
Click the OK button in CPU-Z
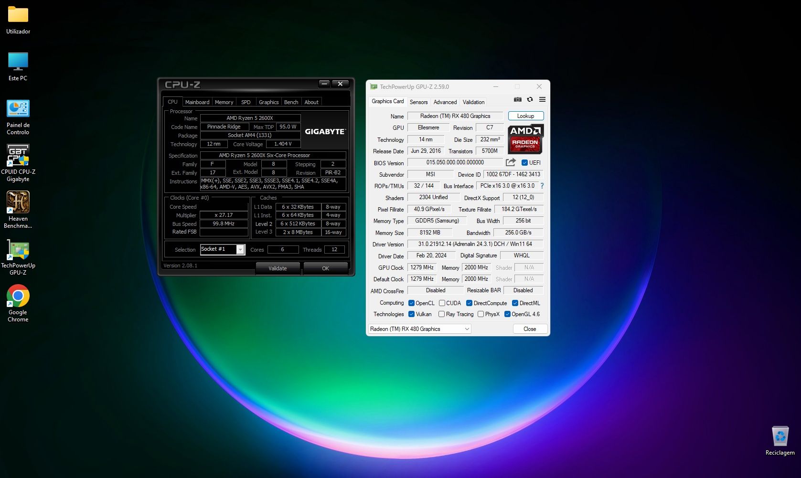tap(325, 268)
